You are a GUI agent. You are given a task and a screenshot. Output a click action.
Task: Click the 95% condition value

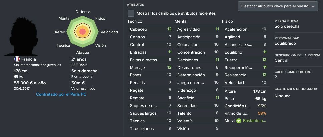262,106
